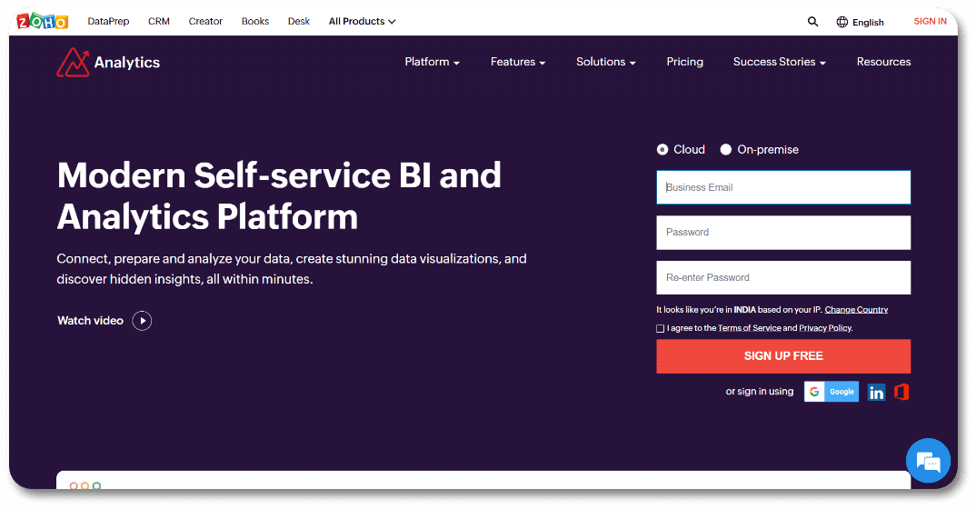Select the On-premise radio option

point(726,149)
